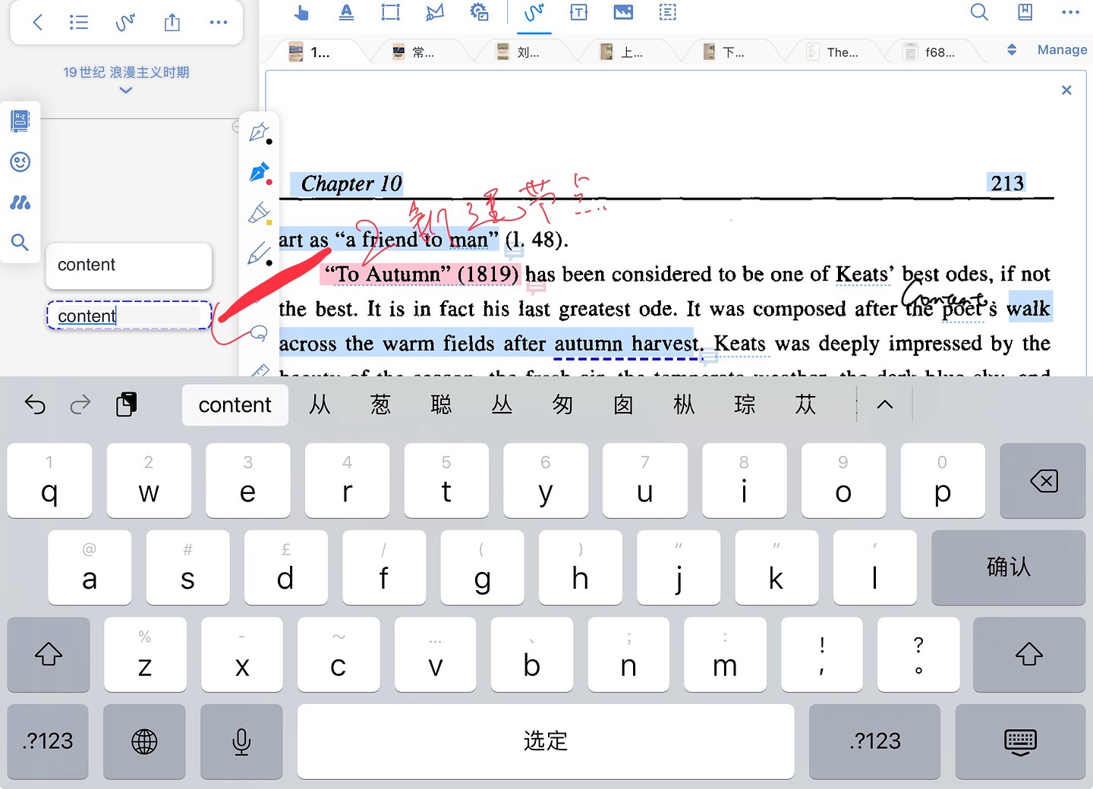Open the share/export menu

click(x=172, y=22)
